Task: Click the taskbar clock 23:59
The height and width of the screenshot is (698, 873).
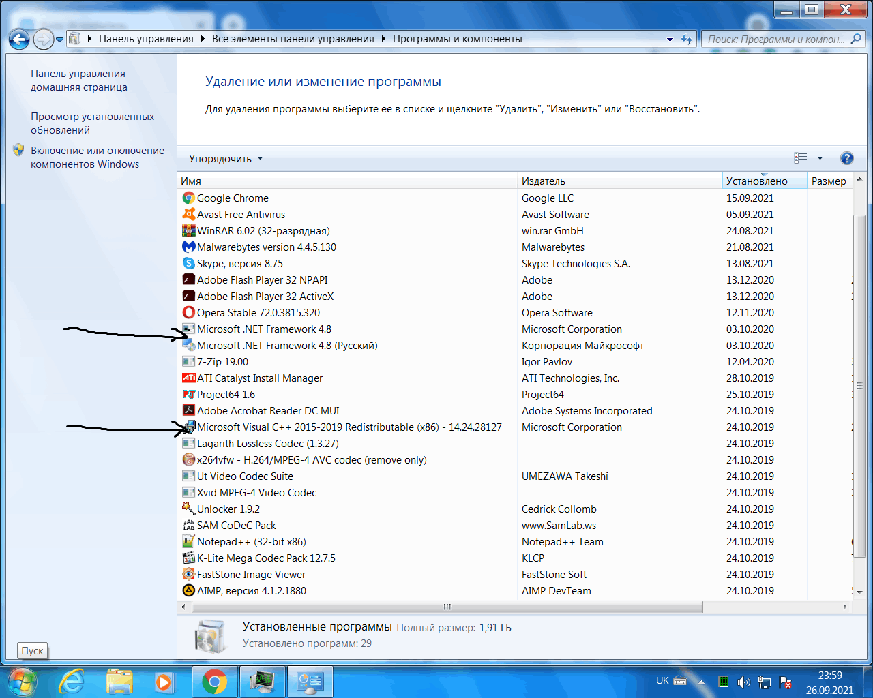Action: pyautogui.click(x=830, y=676)
